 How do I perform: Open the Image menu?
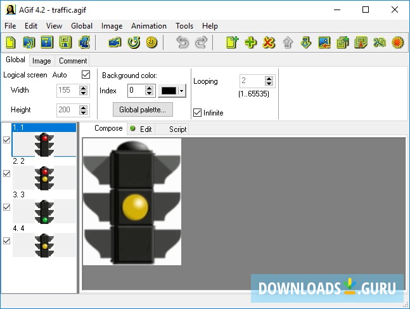coord(112,26)
